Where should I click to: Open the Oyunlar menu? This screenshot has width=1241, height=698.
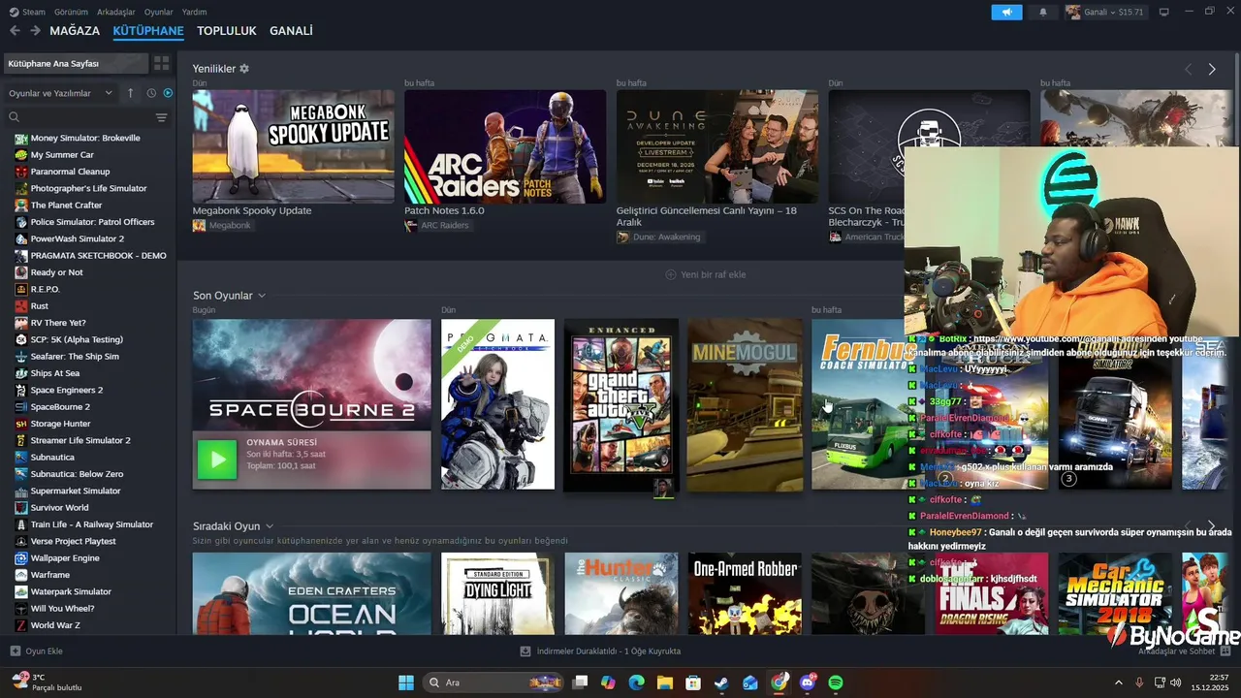point(159,12)
